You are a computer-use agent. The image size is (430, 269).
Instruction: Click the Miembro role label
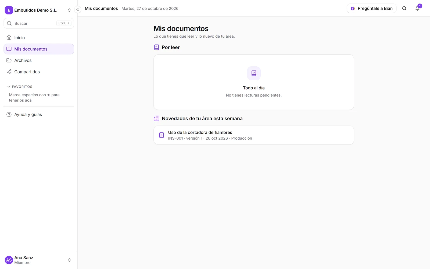22,263
